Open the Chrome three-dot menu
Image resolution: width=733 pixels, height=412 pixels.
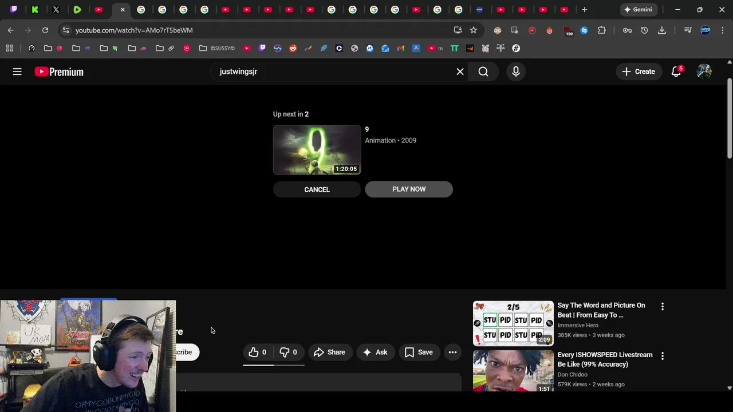coord(723,30)
